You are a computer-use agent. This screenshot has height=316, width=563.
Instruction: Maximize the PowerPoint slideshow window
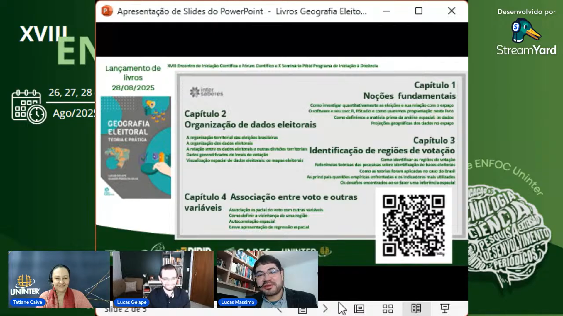coord(418,11)
